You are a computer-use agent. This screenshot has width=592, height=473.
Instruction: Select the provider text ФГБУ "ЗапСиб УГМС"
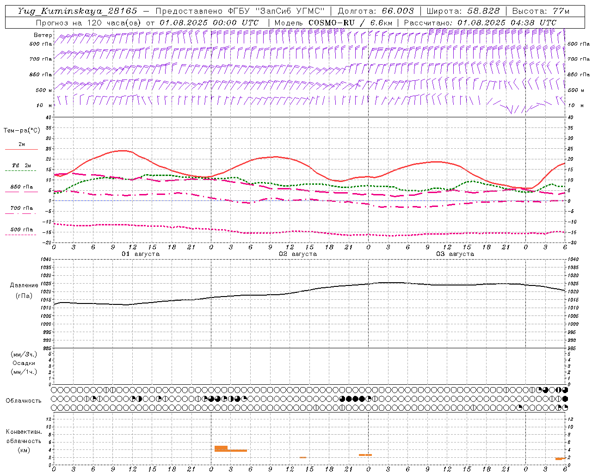coord(277,11)
